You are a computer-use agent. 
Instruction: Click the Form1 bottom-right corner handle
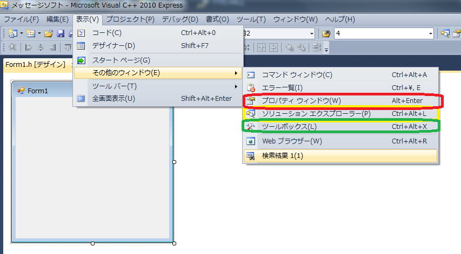[x=175, y=243]
